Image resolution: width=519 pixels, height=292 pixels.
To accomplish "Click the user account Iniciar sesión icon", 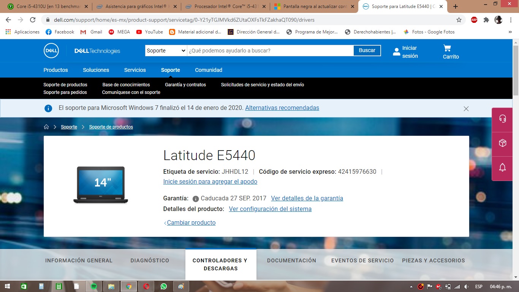I will (x=396, y=52).
